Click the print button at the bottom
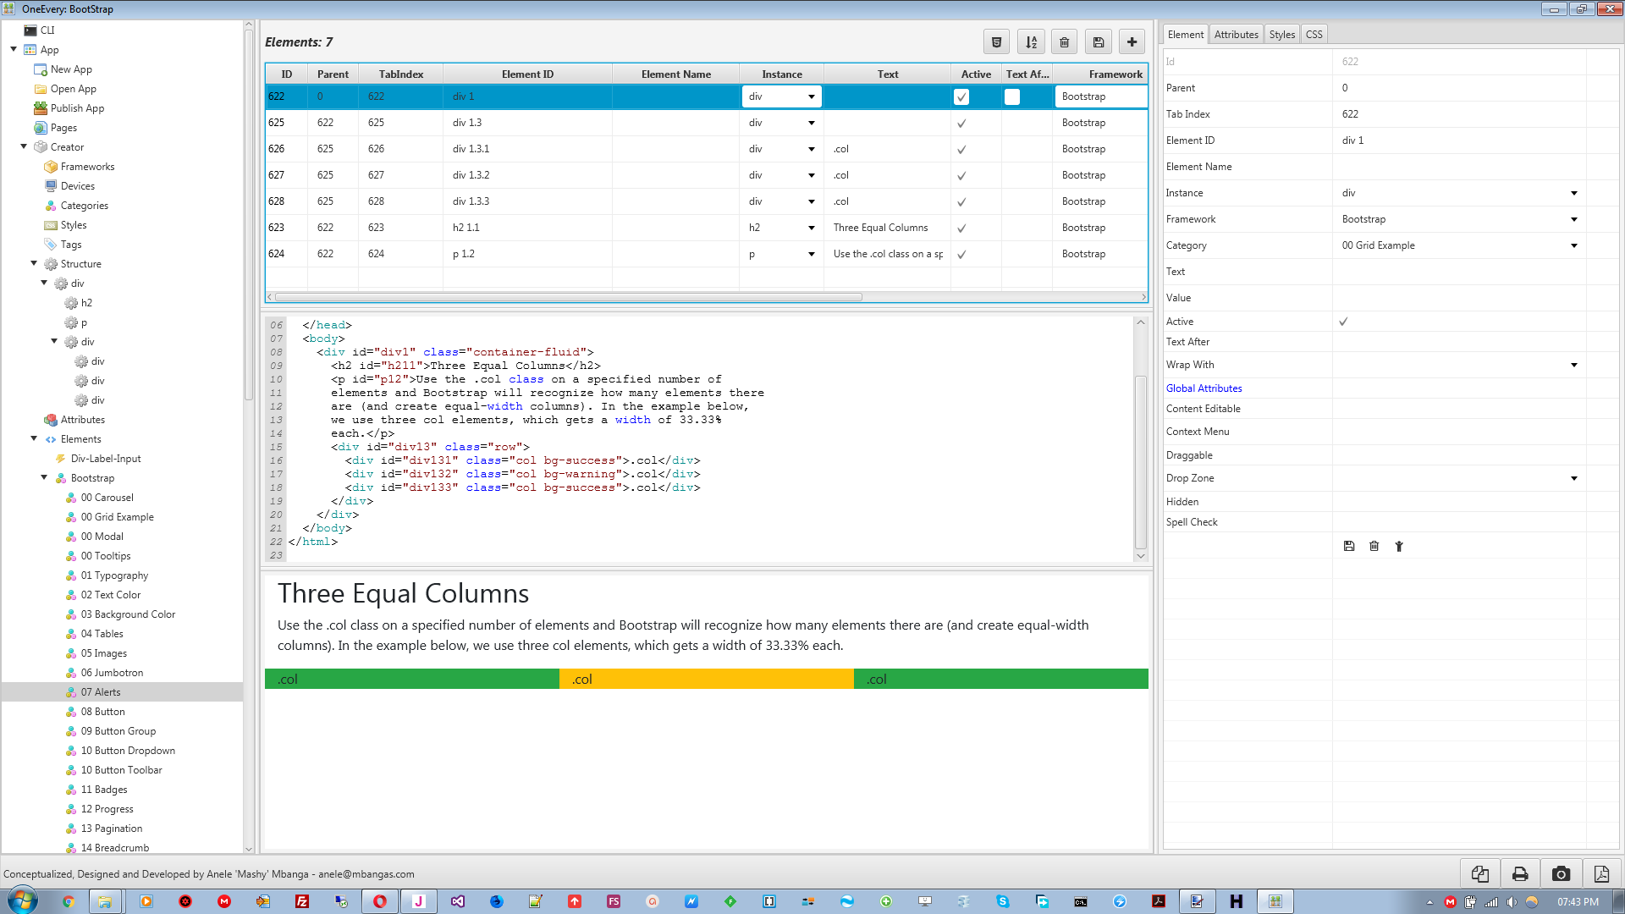This screenshot has height=914, width=1625. point(1520,874)
